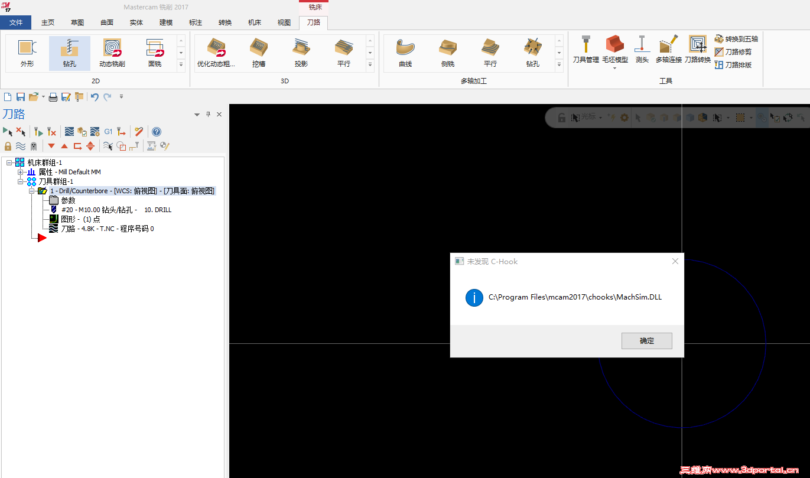This screenshot has width=810, height=478.
Task: Select the 外形 contour toolpath icon
Action: (27, 53)
